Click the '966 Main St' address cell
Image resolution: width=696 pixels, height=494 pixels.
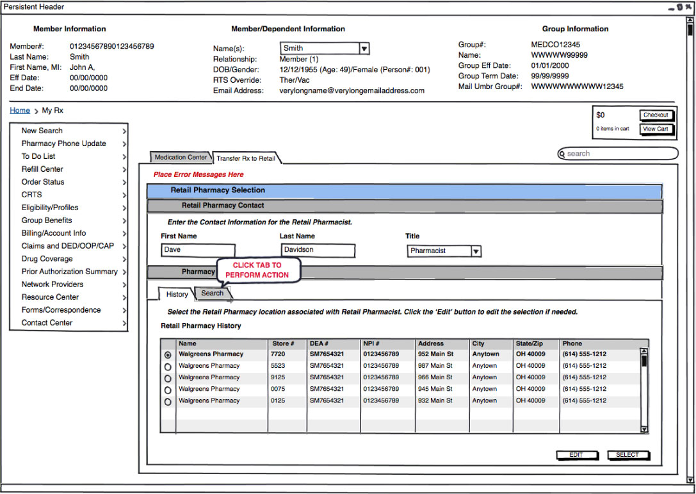[435, 377]
